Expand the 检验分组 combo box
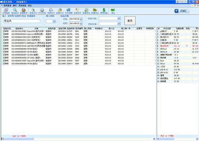This screenshot has width=199, height=141. pos(119,19)
